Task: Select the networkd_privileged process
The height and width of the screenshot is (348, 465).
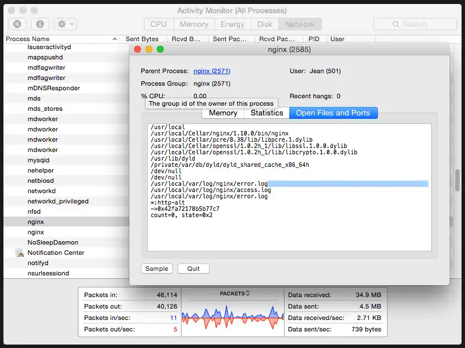Action: tap(67, 201)
